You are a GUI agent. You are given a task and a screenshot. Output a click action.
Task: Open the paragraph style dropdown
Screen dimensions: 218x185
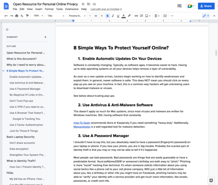pos(56,16)
